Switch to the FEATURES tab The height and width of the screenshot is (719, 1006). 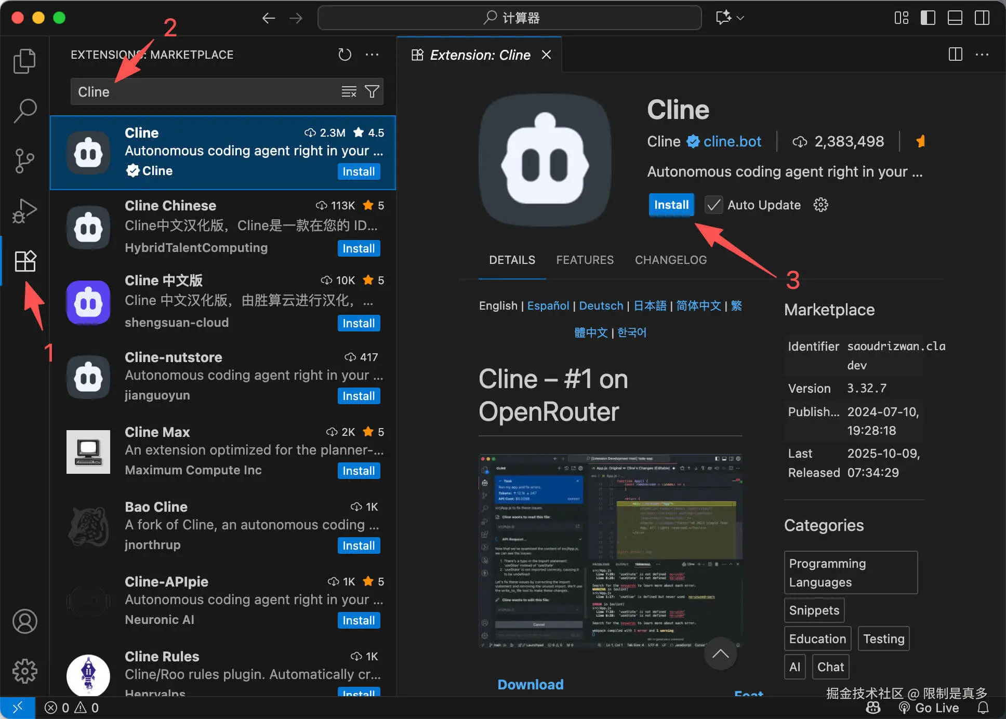pos(585,260)
